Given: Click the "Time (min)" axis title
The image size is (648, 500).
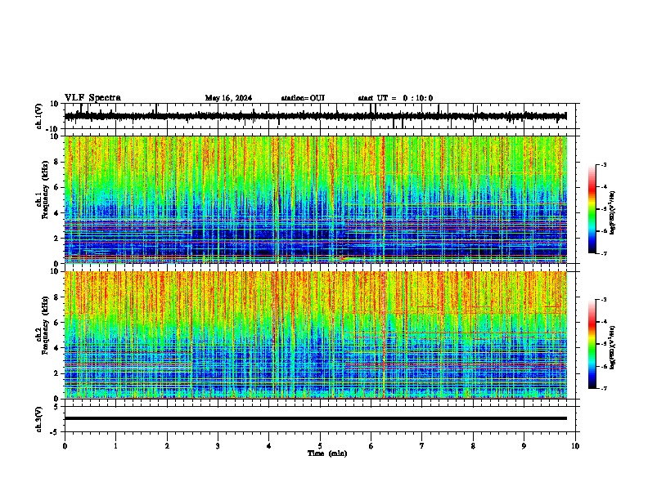Looking at the screenshot, I should tap(327, 453).
